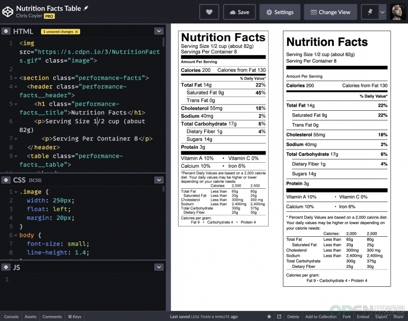Screen dimensions: 408x321
Task: Open pen in new window icon
Action: pos(279,316)
